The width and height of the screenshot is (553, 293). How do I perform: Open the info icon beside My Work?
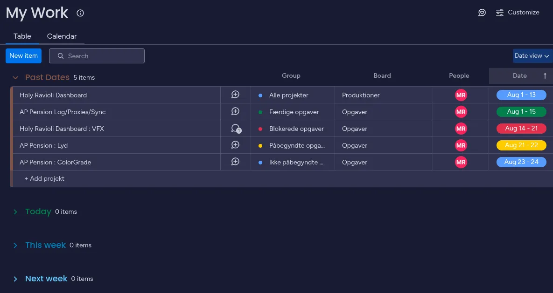(x=80, y=13)
